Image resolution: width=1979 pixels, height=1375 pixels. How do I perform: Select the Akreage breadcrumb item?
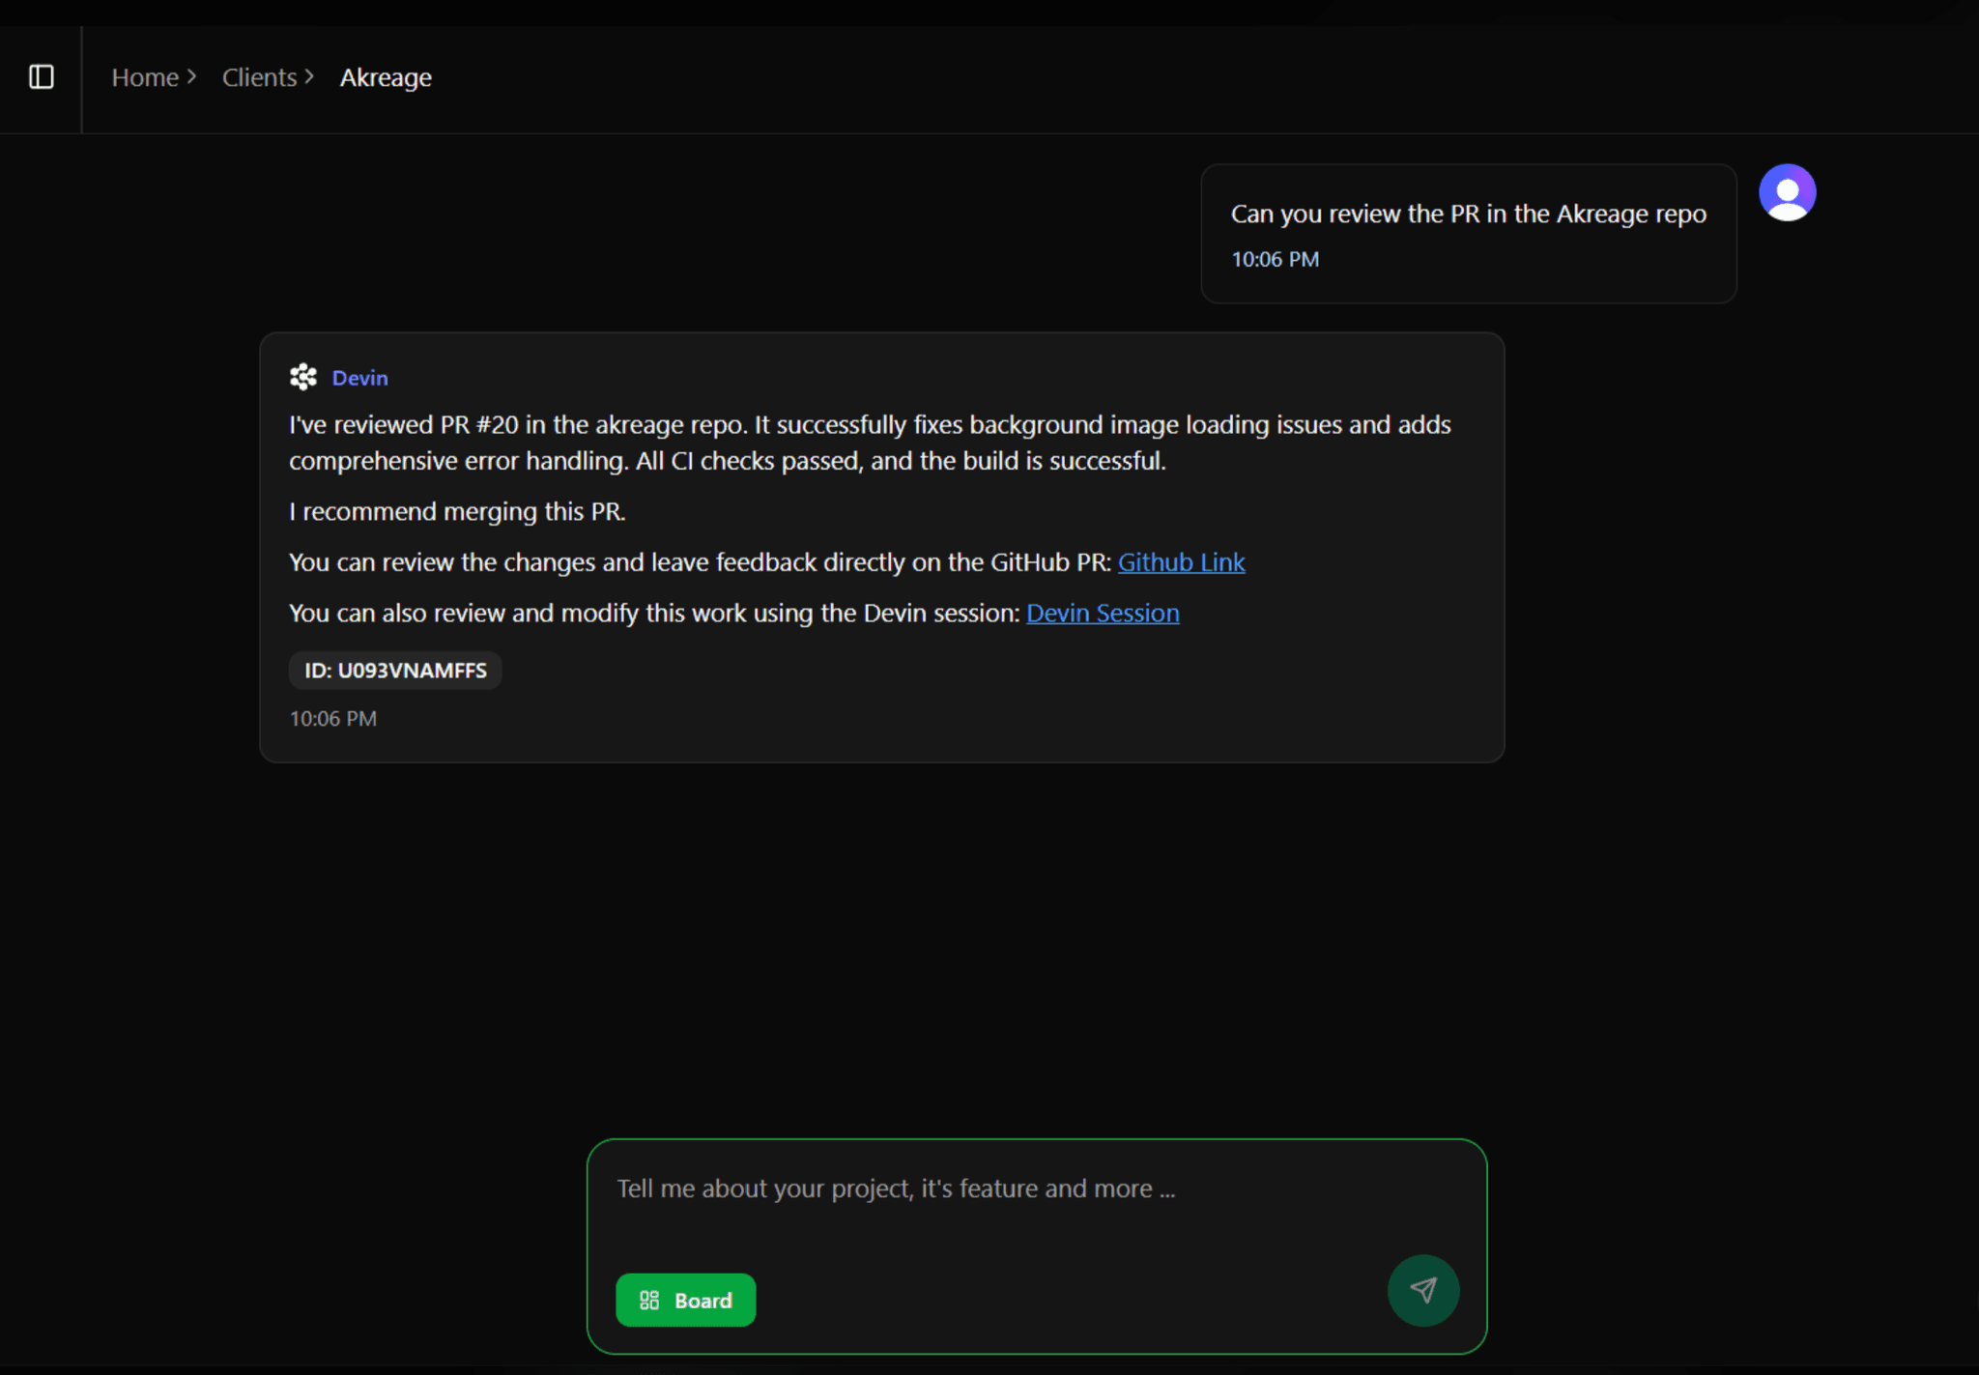coord(386,77)
